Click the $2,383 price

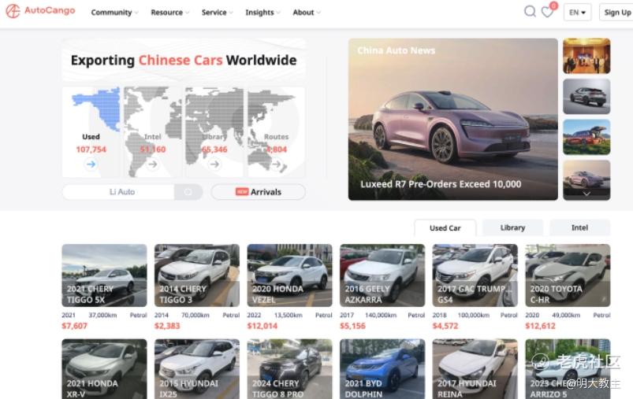pyautogui.click(x=167, y=326)
